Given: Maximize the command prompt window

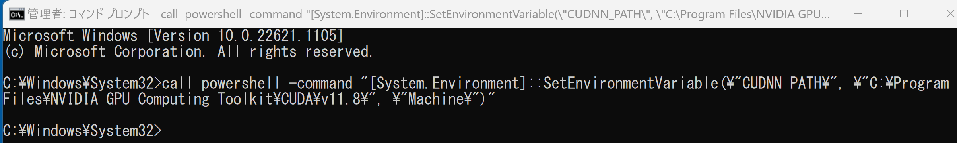Looking at the screenshot, I should [904, 14].
